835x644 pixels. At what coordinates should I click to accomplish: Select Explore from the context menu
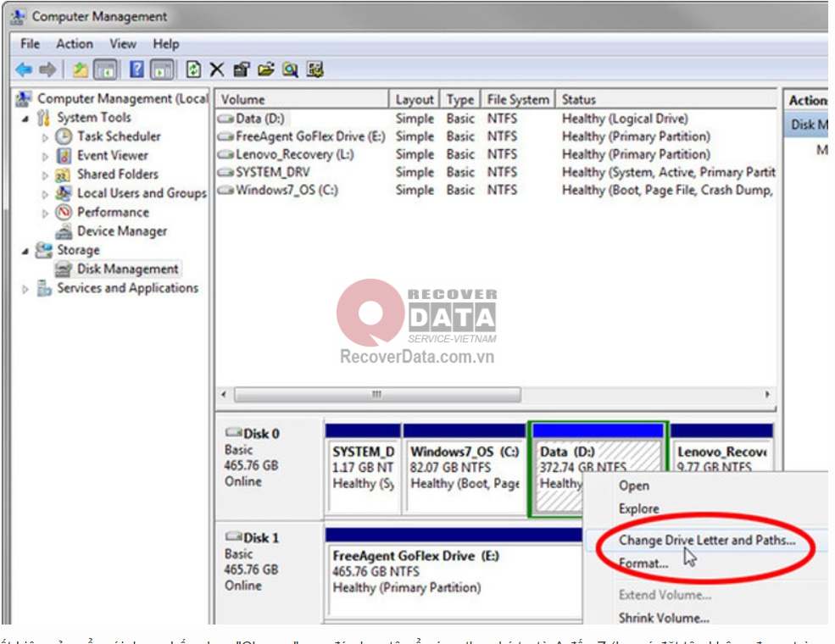click(x=638, y=508)
